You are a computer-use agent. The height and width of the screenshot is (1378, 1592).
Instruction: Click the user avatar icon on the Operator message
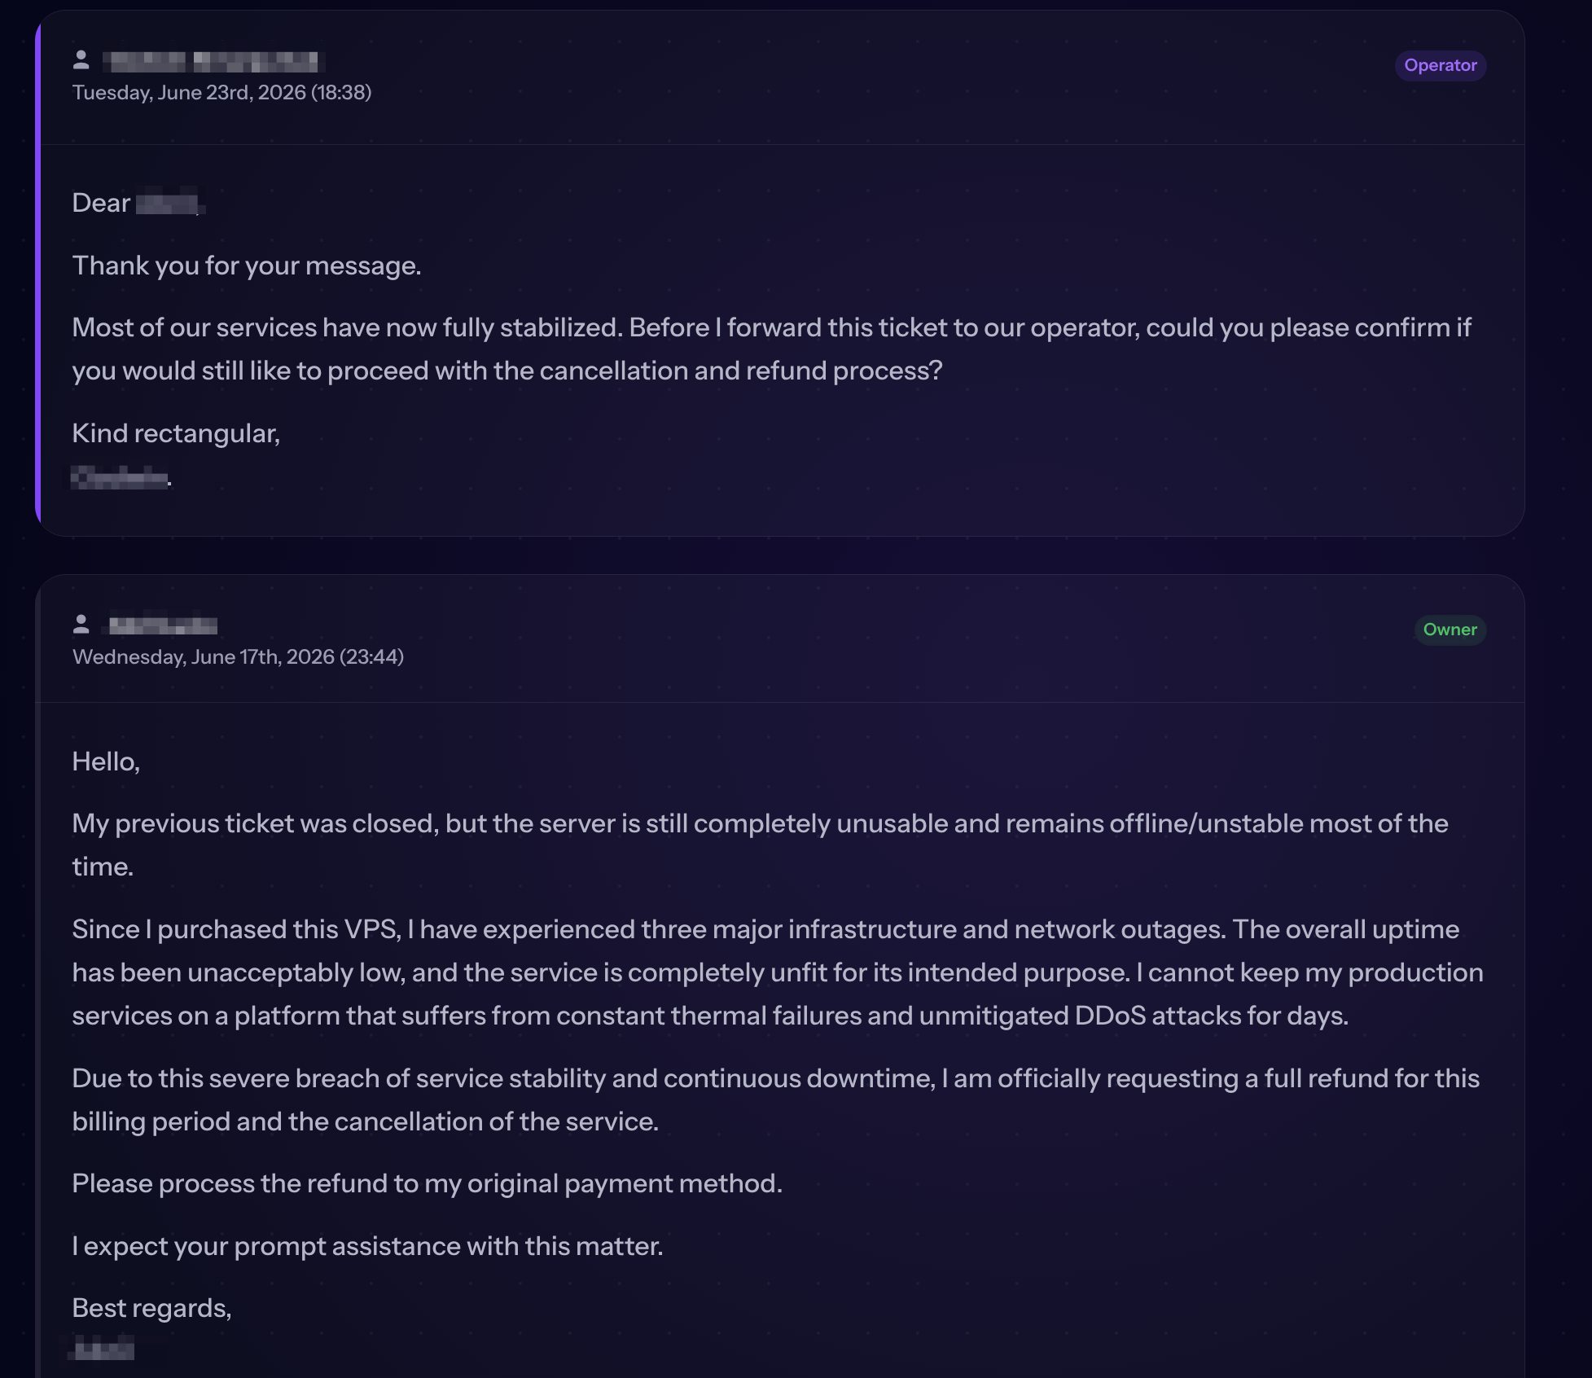coord(81,59)
